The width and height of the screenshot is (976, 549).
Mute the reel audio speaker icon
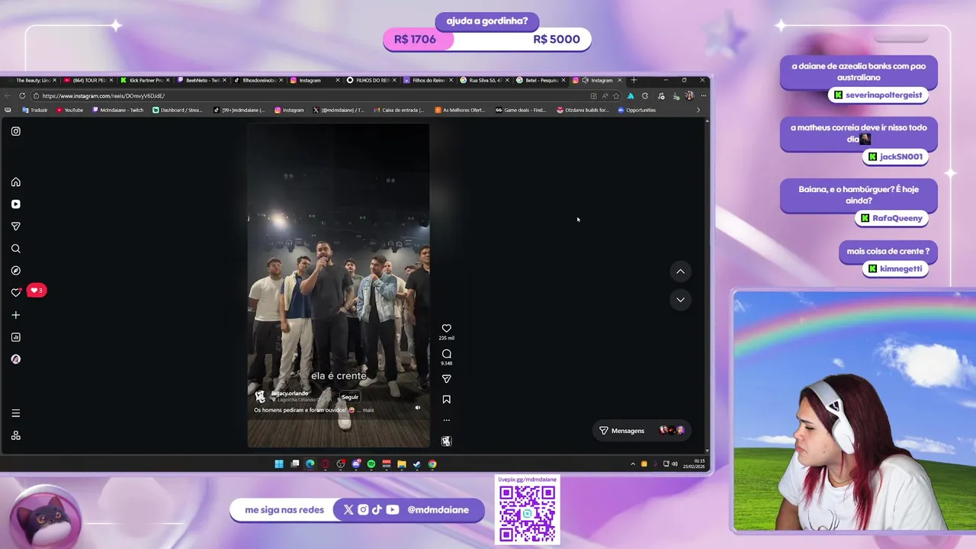tap(417, 408)
